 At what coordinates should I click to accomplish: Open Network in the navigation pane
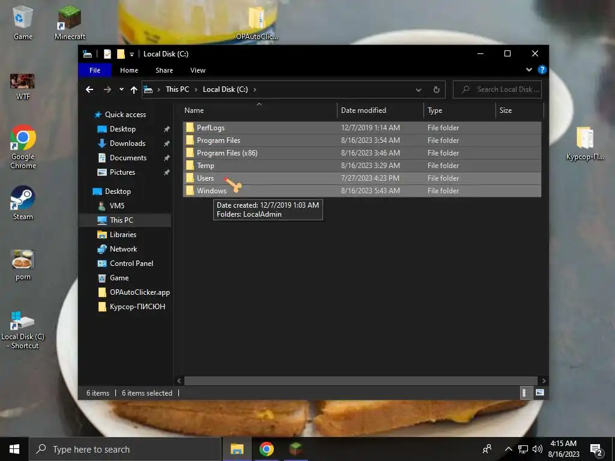117,249
